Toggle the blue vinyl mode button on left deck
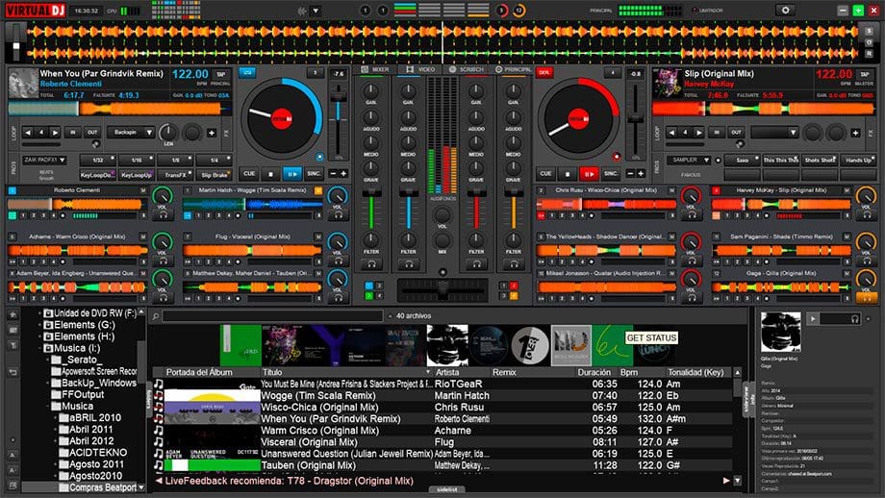This screenshot has width=885, height=498. pyautogui.click(x=247, y=72)
